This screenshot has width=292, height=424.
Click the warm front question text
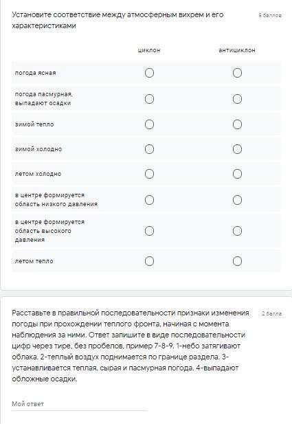point(131,346)
